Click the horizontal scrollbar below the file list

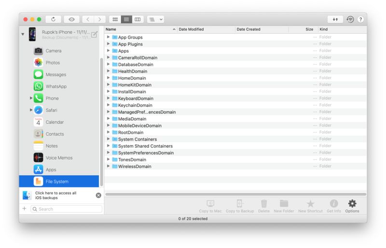[235, 194]
